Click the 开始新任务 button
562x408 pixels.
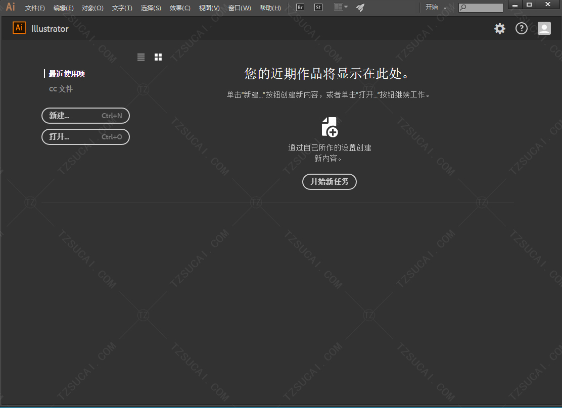pyautogui.click(x=330, y=182)
